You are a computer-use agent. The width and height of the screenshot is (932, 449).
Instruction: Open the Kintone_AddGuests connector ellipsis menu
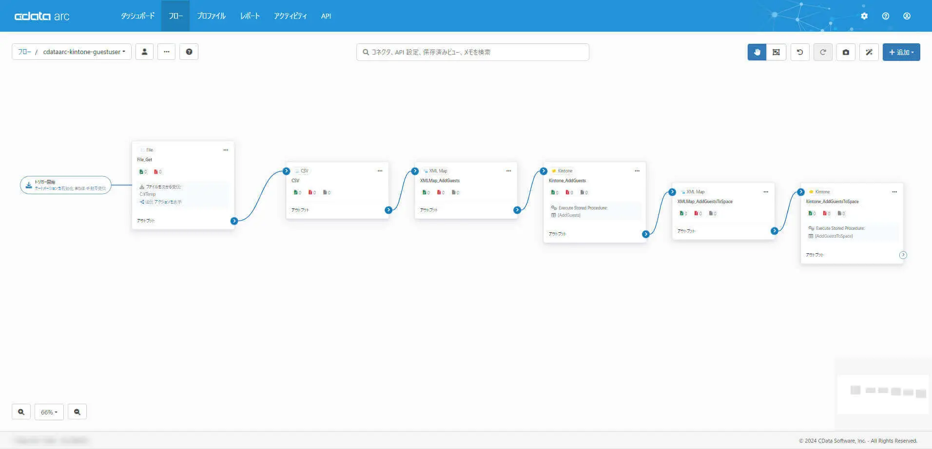coord(637,171)
